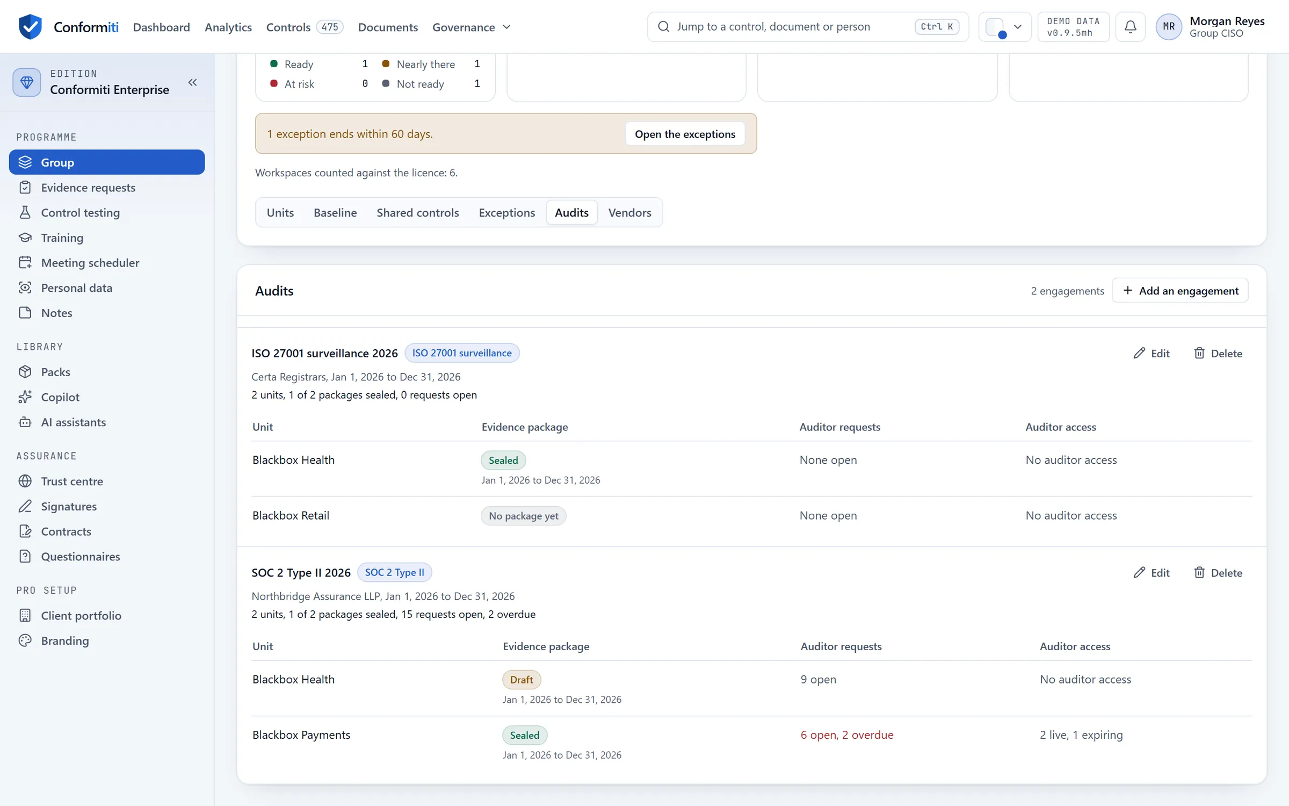The image size is (1289, 806).
Task: Delete SOC 2 Type II 2026 engagement
Action: click(1218, 573)
